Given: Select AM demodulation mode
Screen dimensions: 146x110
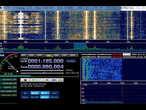Looking at the screenshot, I should coord(25,55).
